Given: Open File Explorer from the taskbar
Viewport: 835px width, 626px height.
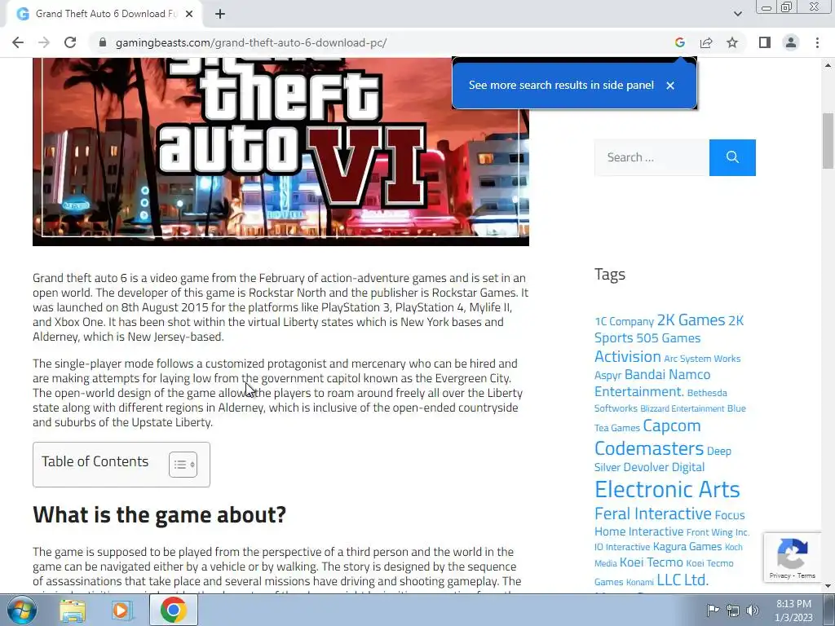Looking at the screenshot, I should click(x=73, y=610).
